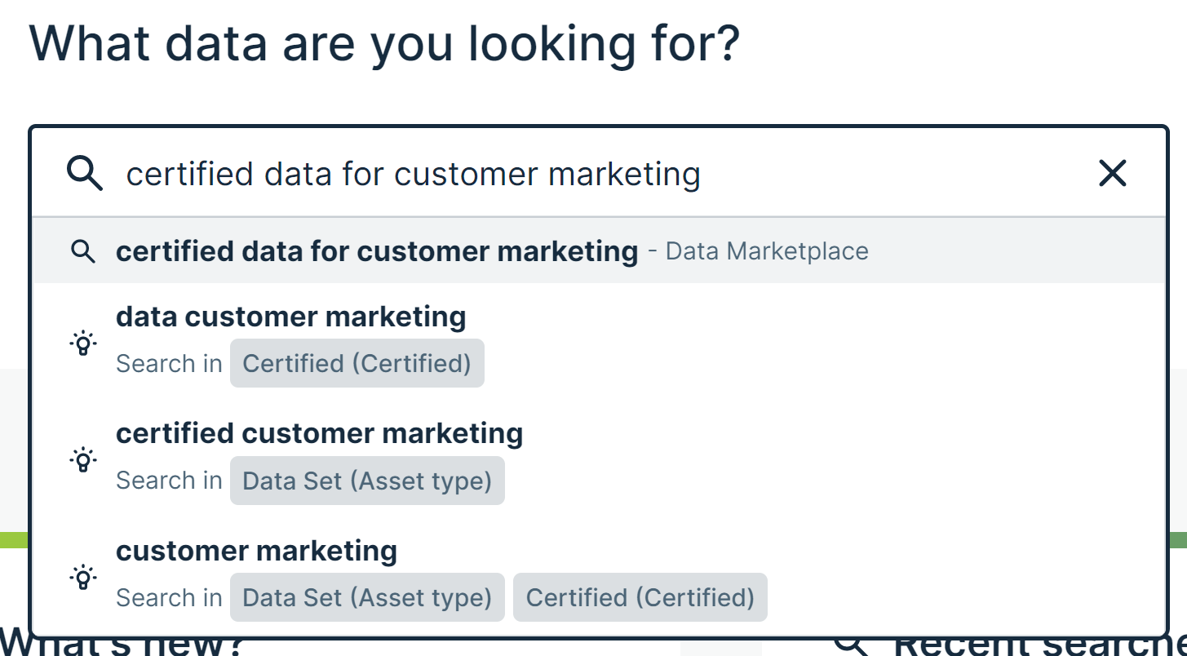The height and width of the screenshot is (656, 1187).
Task: Click the lightbulb icon beside the last "customer marketing" suggestion
Action: point(82,577)
